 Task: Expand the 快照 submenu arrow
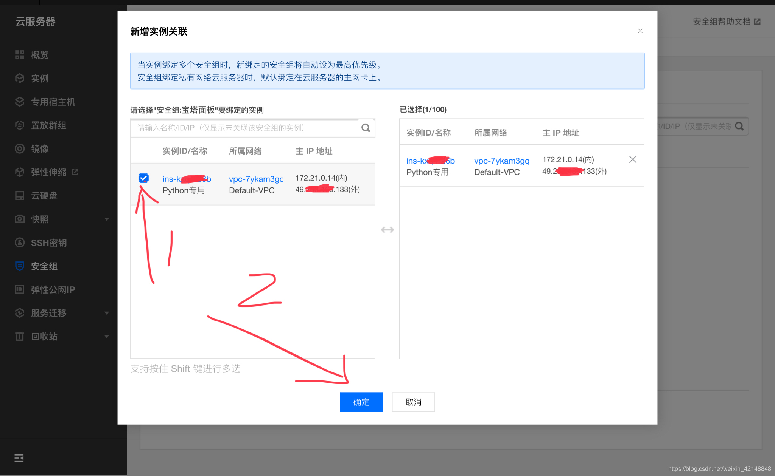[x=107, y=219]
